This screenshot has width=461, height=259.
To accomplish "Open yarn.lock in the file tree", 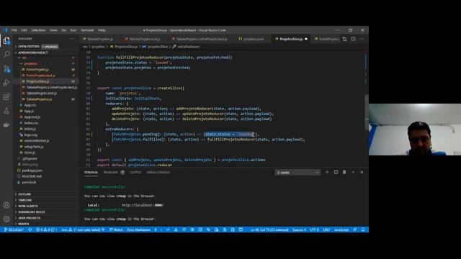I will click(29, 182).
